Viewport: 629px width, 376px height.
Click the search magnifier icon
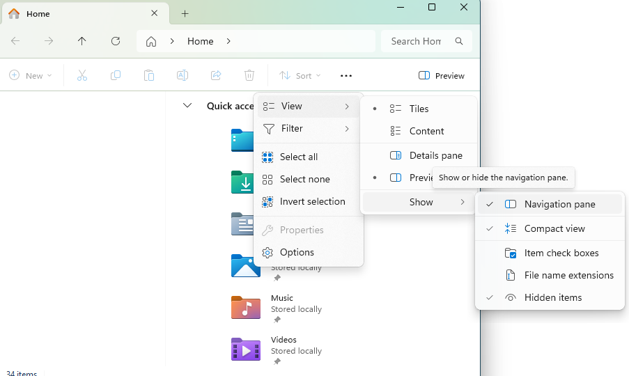click(459, 41)
